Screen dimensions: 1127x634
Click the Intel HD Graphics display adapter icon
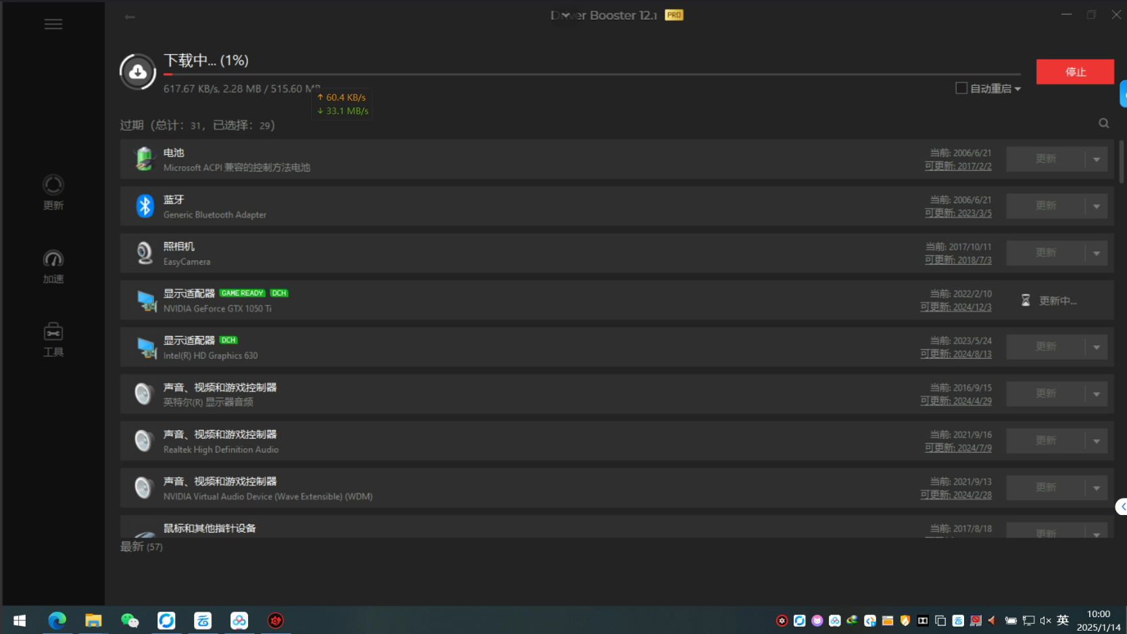(146, 347)
